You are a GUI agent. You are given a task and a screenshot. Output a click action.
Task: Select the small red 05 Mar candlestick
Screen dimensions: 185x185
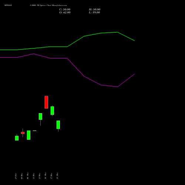pyautogui.click(x=23, y=133)
